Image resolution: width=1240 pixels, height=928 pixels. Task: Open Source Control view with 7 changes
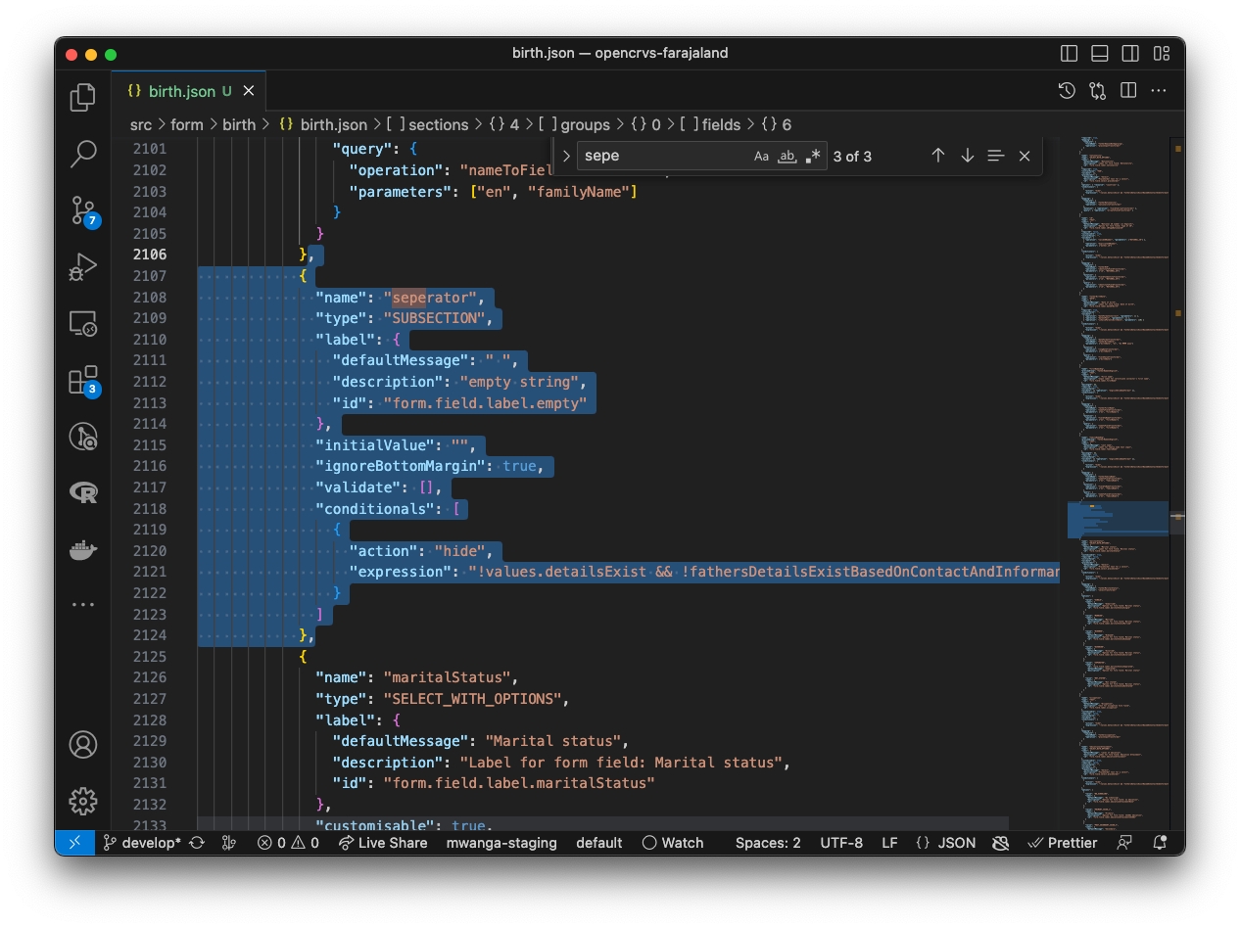[x=83, y=209]
